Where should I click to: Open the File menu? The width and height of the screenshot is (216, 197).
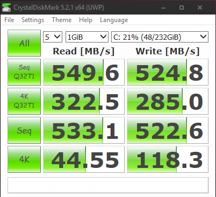click(9, 20)
